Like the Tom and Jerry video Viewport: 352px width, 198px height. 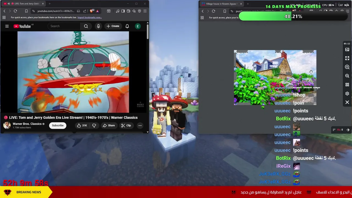[x=82, y=125]
